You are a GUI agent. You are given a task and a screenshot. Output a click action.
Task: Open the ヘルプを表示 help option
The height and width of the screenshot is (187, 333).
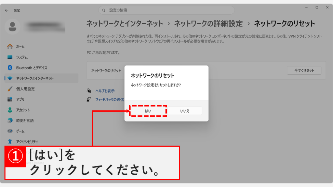pos(105,91)
